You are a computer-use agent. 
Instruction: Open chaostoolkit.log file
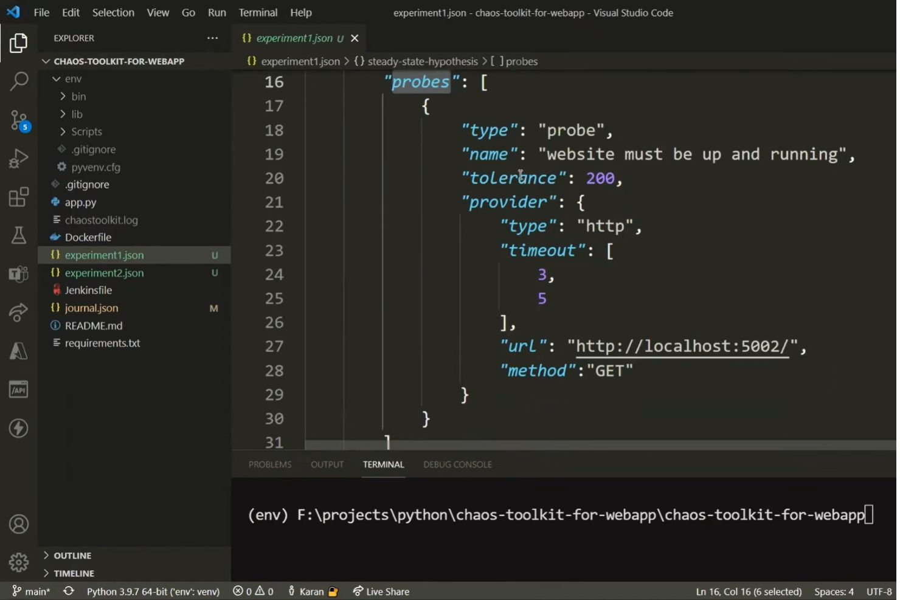pyautogui.click(x=101, y=220)
